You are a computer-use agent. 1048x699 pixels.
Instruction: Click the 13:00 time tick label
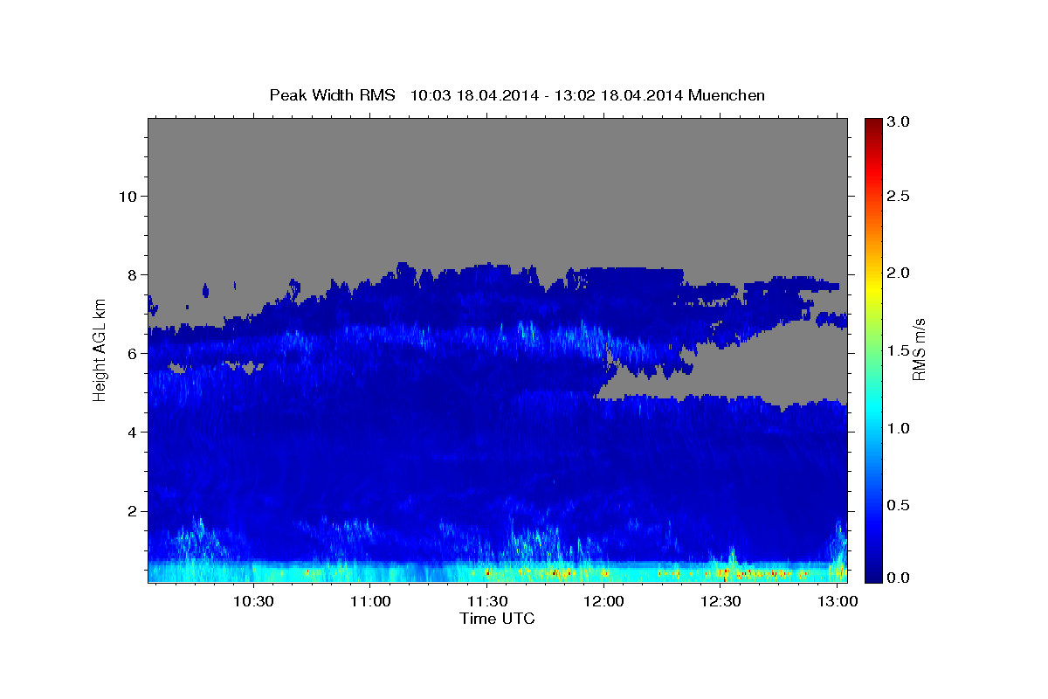click(x=838, y=602)
